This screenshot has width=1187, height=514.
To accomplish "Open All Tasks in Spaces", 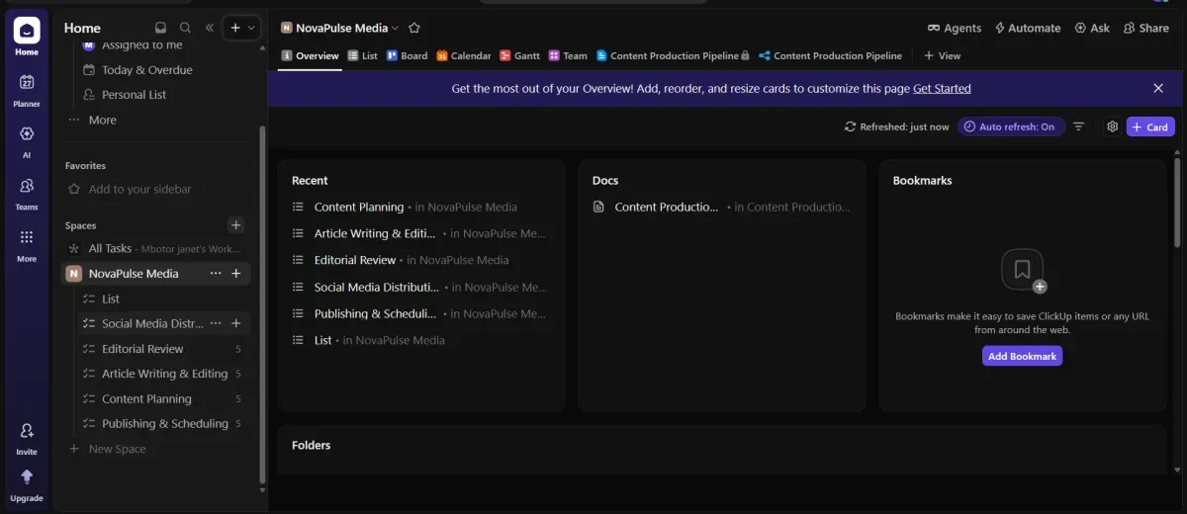I will click(x=110, y=248).
